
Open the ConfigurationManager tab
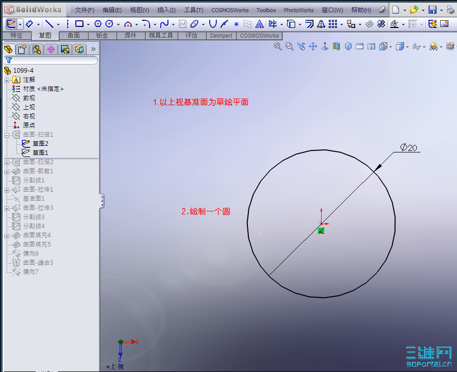(37, 49)
